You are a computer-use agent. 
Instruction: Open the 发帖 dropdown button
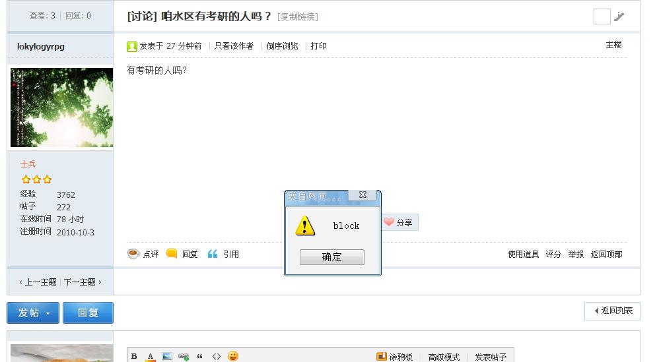coord(32,313)
